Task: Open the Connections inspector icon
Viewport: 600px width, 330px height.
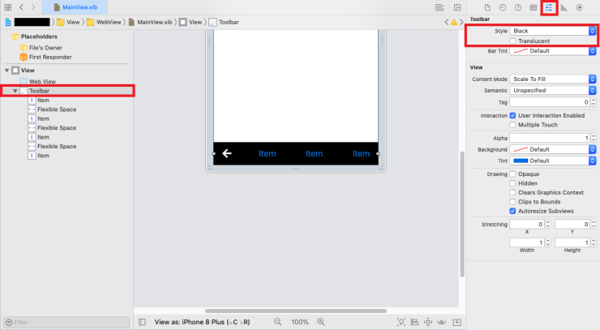Action: 580,8
